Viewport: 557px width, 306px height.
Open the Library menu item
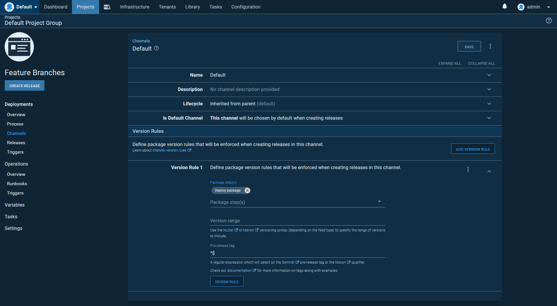pyautogui.click(x=192, y=7)
